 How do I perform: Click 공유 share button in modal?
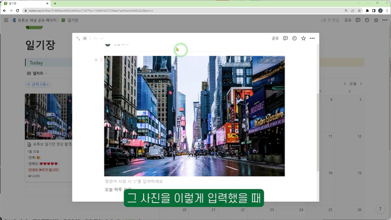(275, 38)
